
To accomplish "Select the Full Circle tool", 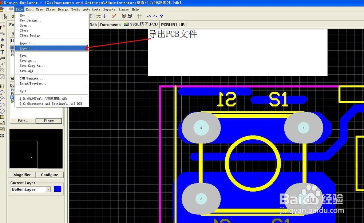I will click(x=2, y=111).
